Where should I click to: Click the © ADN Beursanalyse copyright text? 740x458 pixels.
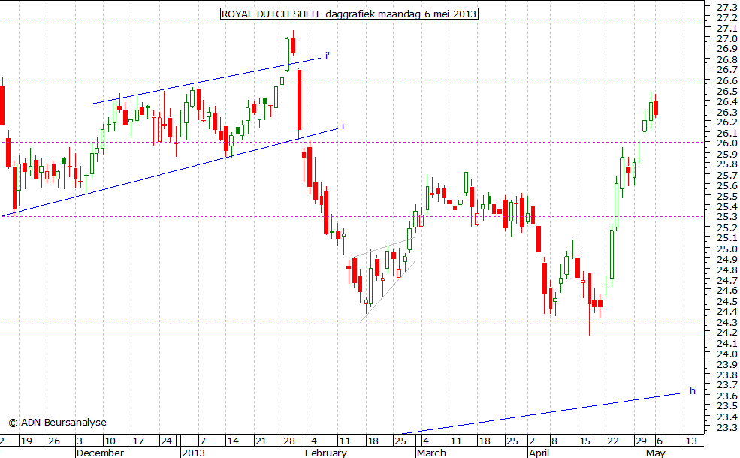coord(58,423)
